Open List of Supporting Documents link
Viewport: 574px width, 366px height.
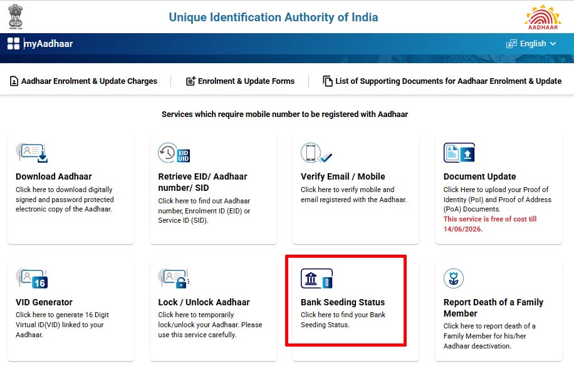click(x=449, y=81)
